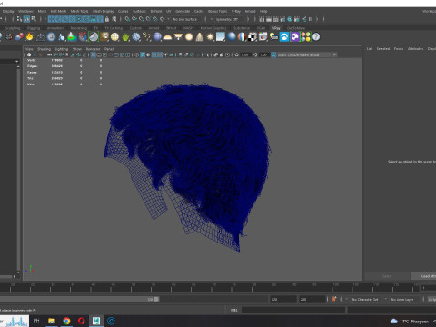The image size is (436, 327).
Task: Open the viewport Show menu
Action: pyautogui.click(x=77, y=49)
